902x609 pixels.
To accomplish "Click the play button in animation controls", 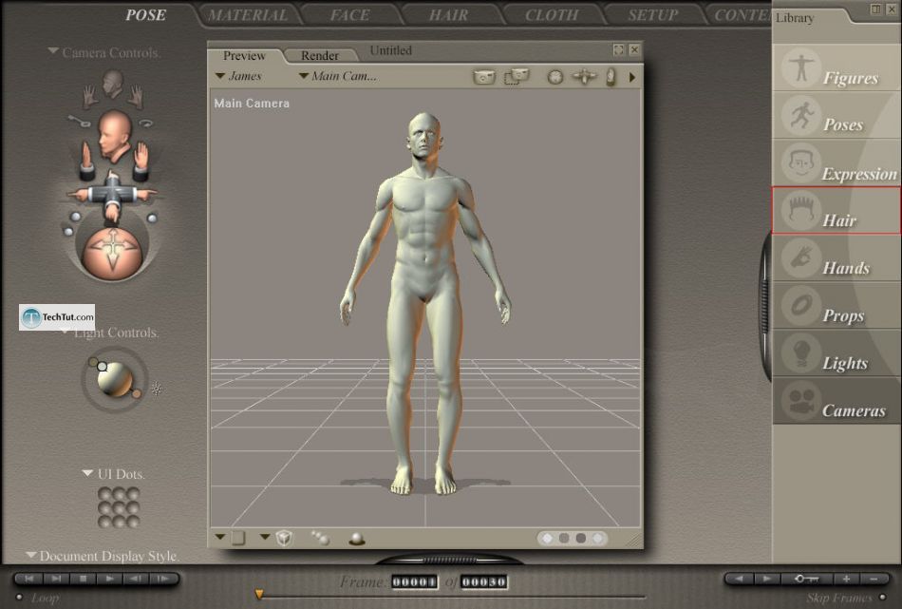I will click(x=109, y=579).
